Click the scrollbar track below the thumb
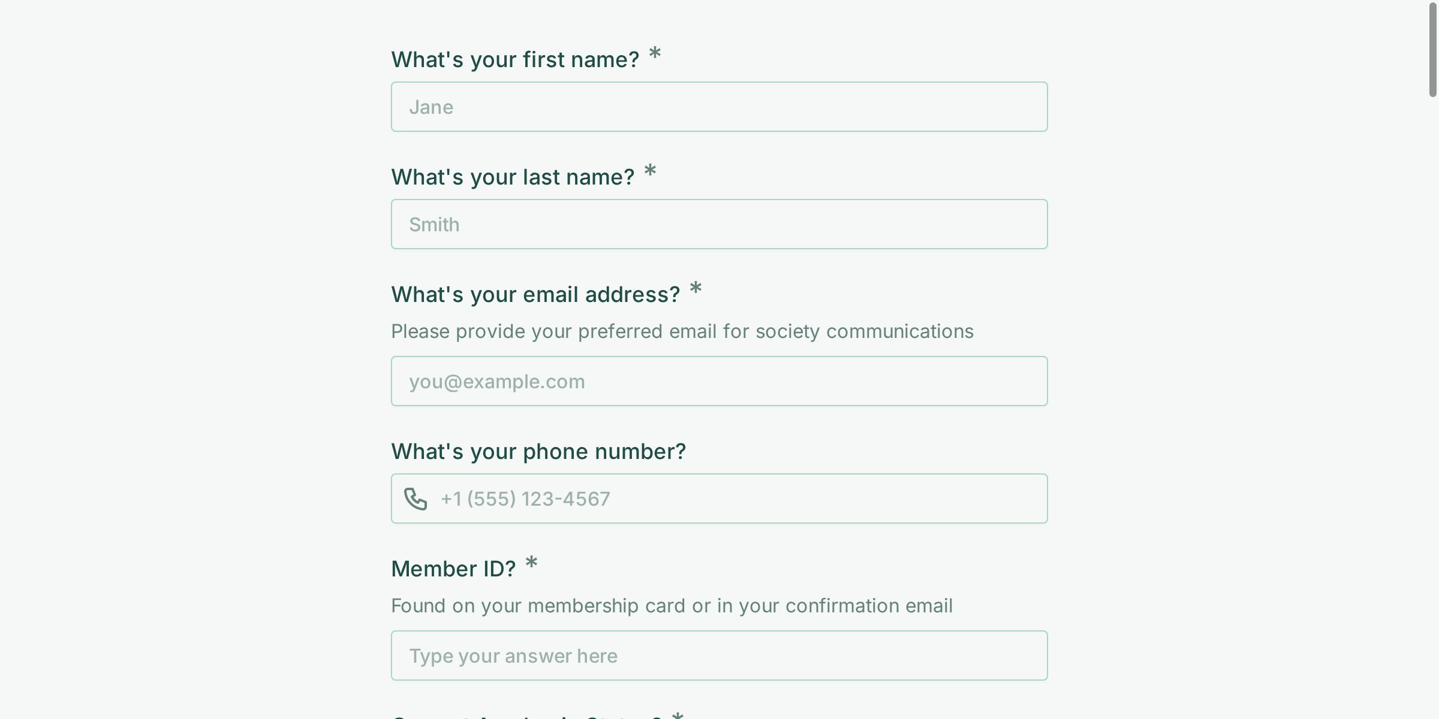 tap(1432, 407)
